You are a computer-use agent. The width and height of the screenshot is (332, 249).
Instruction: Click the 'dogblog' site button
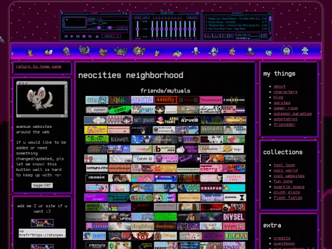(x=143, y=226)
